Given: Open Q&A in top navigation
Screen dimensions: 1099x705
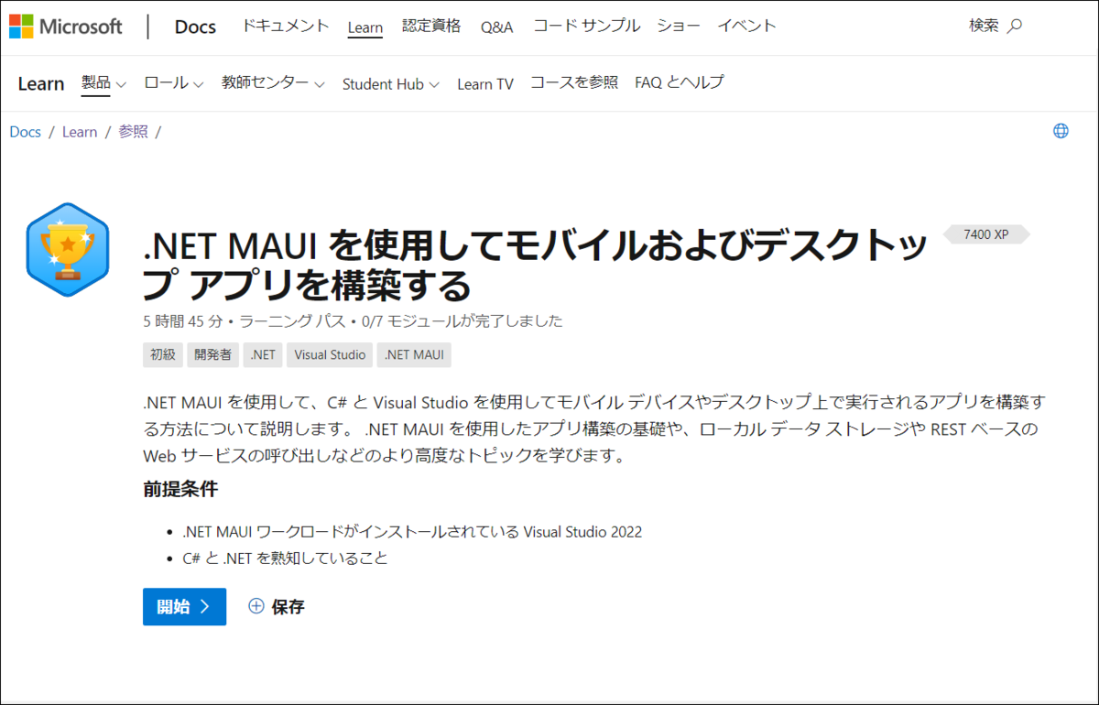Looking at the screenshot, I should coord(497,27).
